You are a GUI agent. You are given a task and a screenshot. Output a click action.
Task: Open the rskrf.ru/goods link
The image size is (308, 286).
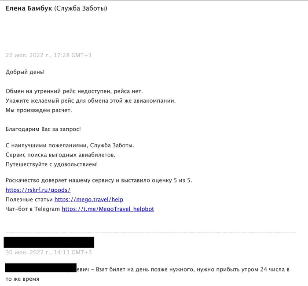(x=38, y=190)
